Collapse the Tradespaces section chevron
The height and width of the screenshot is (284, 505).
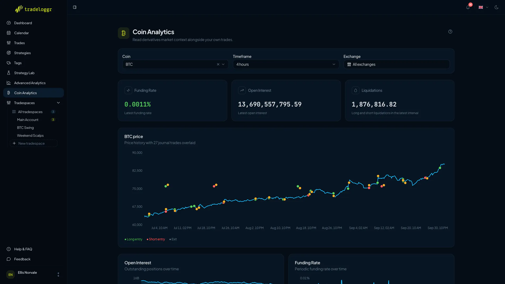coord(58,103)
